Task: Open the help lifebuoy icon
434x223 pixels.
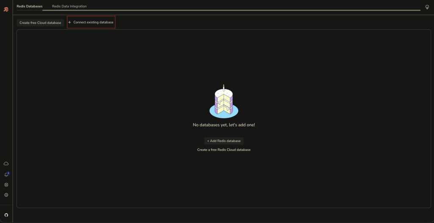Action: [x=6, y=185]
